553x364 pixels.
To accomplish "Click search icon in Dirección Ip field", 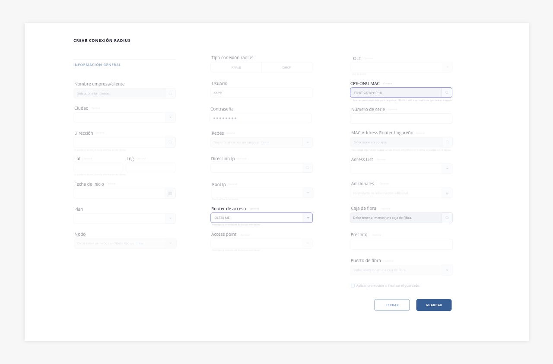I will 308,168.
